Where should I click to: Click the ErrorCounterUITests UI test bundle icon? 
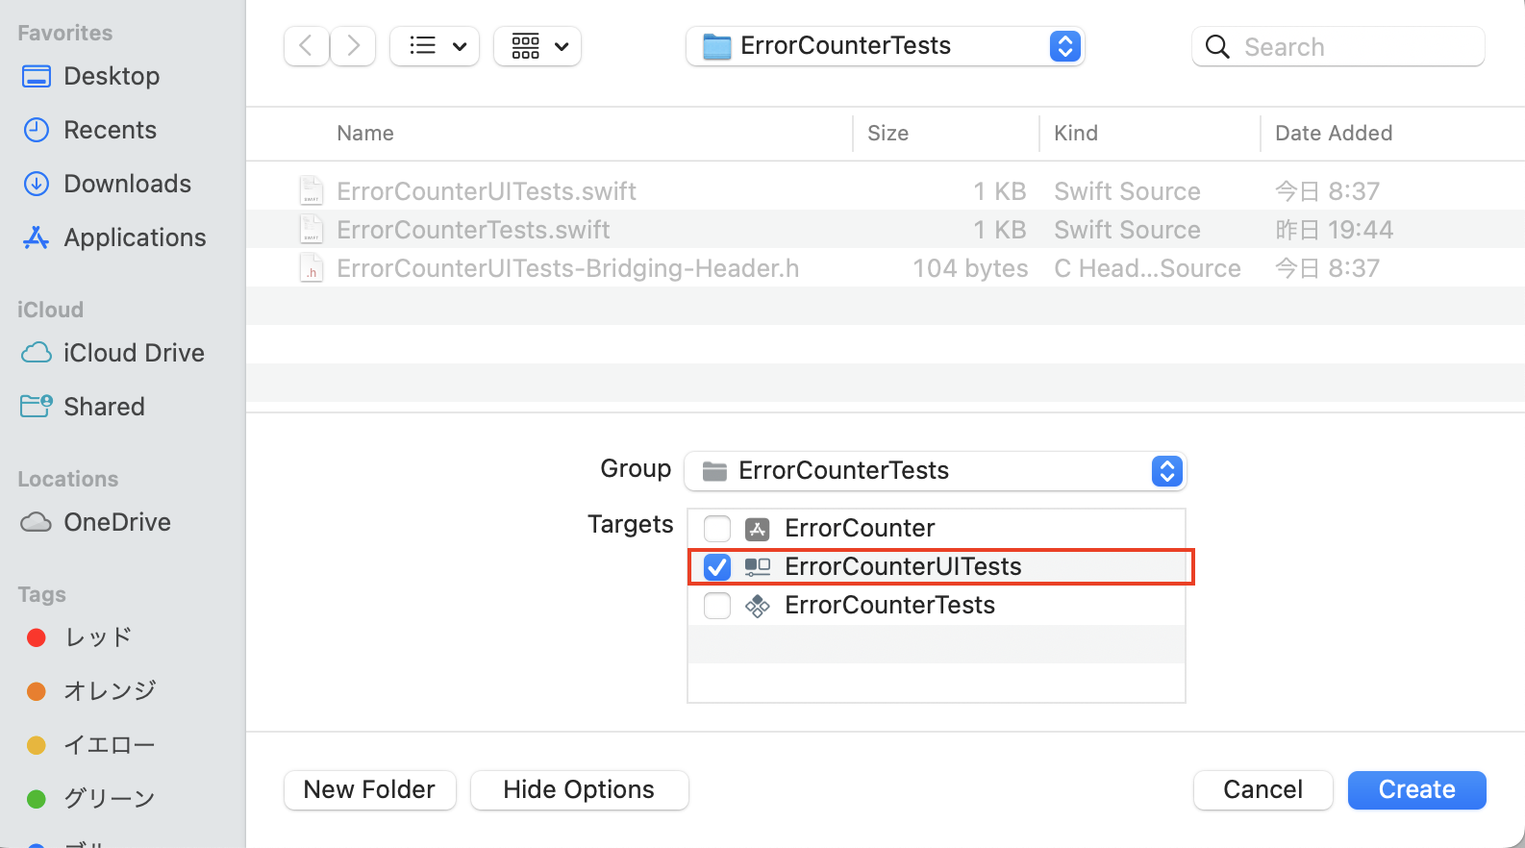[x=759, y=566]
